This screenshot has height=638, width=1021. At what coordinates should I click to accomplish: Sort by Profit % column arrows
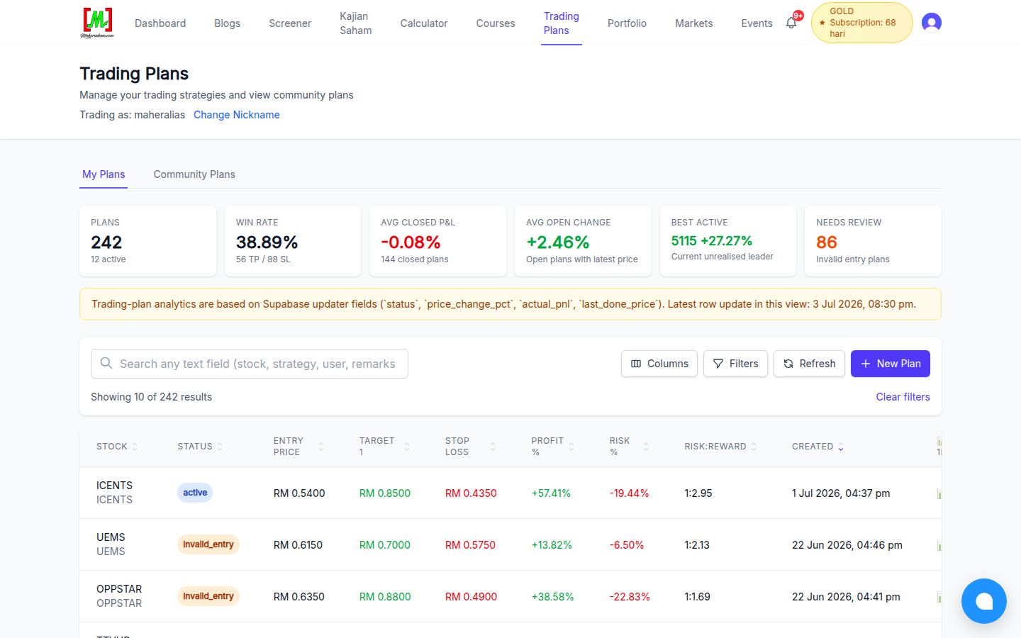tap(571, 447)
